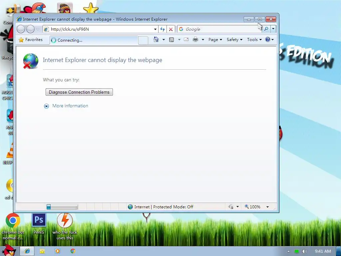Click the RSS Feeds icon
341x256 pixels.
pyautogui.click(x=171, y=40)
